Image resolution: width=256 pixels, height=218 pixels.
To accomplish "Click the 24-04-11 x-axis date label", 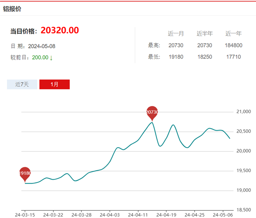I will pos(138,215).
